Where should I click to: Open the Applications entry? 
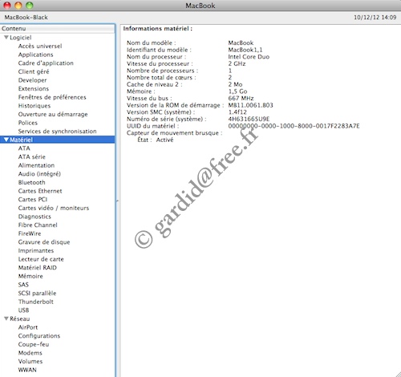(x=35, y=55)
